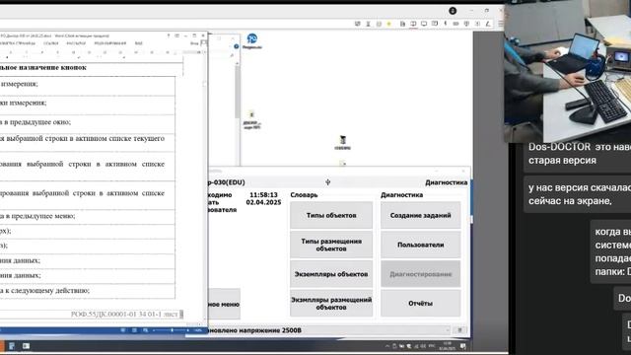The width and height of the screenshot is (631, 355).
Task: Click the Словарь column heading
Action: click(x=304, y=195)
